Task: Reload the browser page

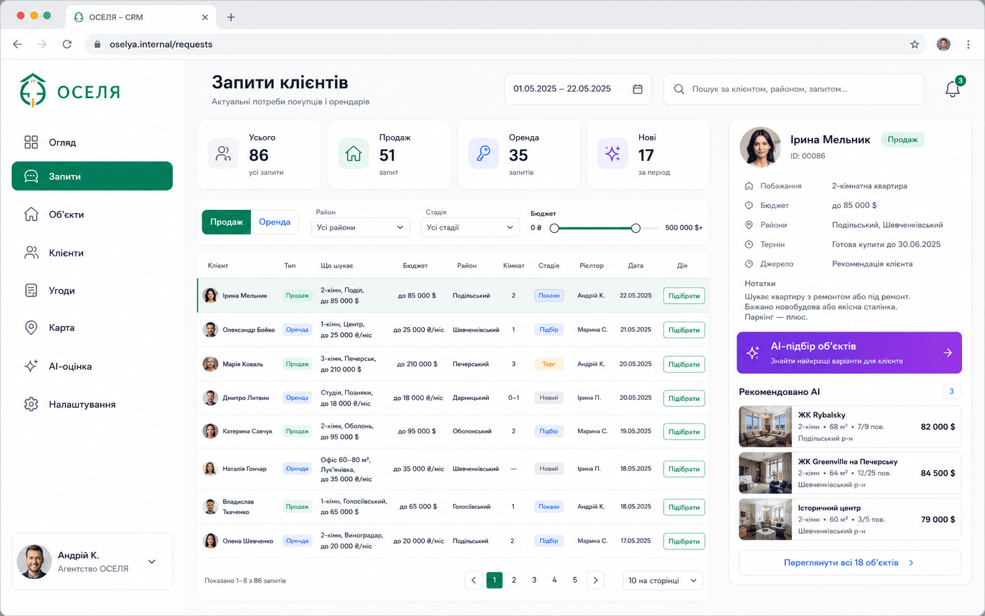Action: point(67,44)
